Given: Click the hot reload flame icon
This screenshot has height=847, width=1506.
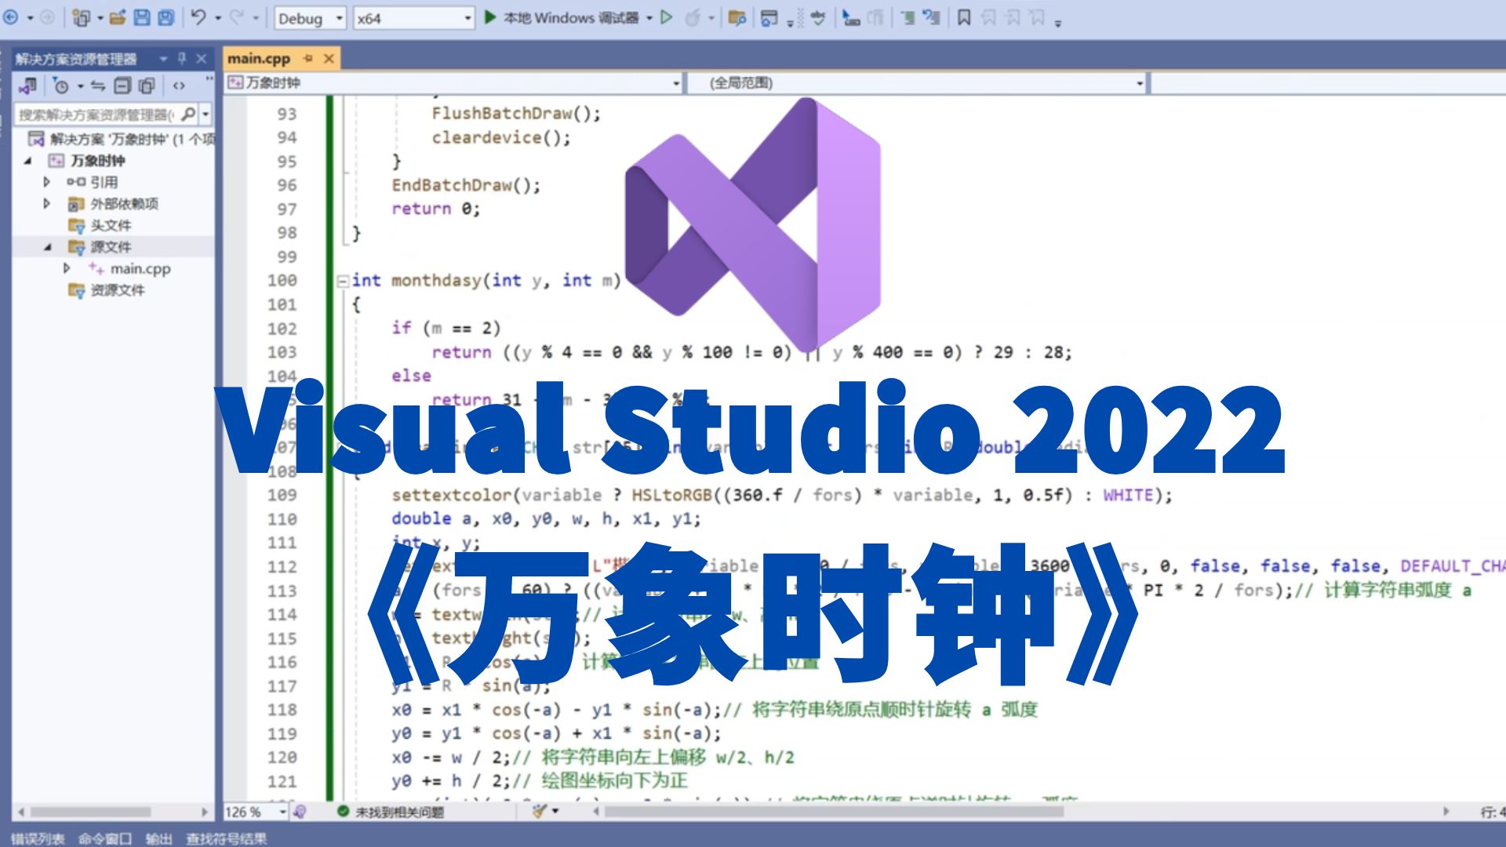Looking at the screenshot, I should [693, 17].
